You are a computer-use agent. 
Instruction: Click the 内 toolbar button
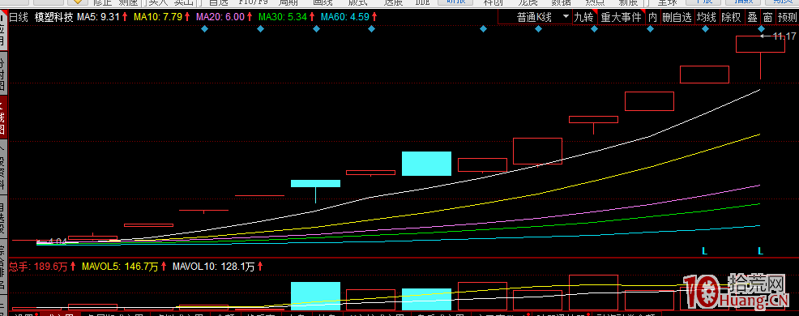652,17
